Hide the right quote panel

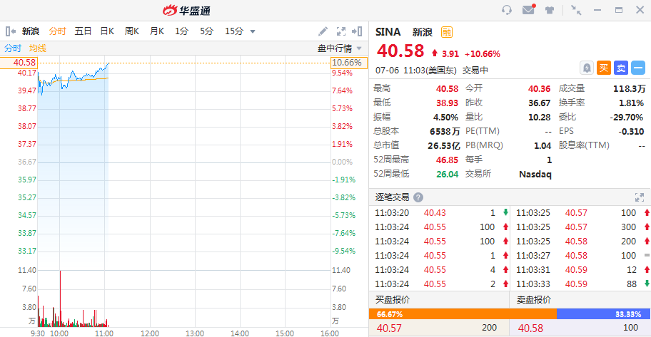click(358, 31)
